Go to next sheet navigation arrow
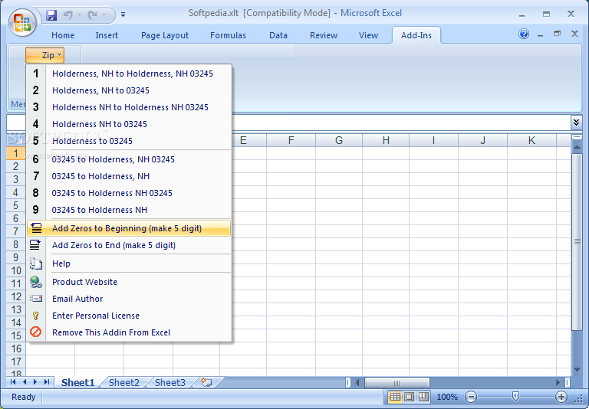The width and height of the screenshot is (589, 409). (x=35, y=382)
